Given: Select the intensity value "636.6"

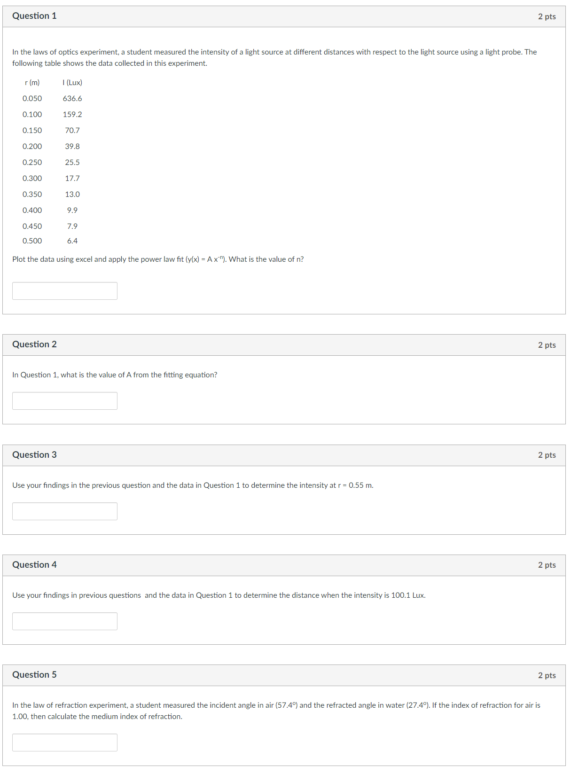Looking at the screenshot, I should (x=72, y=99).
